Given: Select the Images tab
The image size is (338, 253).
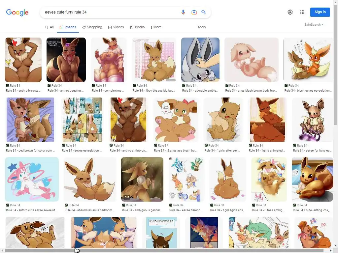Looking at the screenshot, I should click(68, 27).
